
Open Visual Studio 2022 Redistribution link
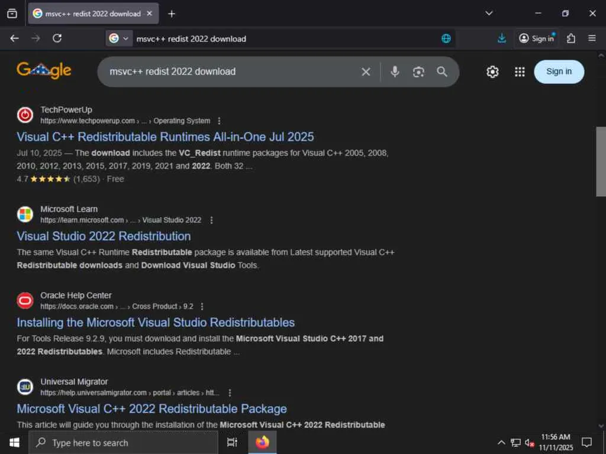[104, 236]
